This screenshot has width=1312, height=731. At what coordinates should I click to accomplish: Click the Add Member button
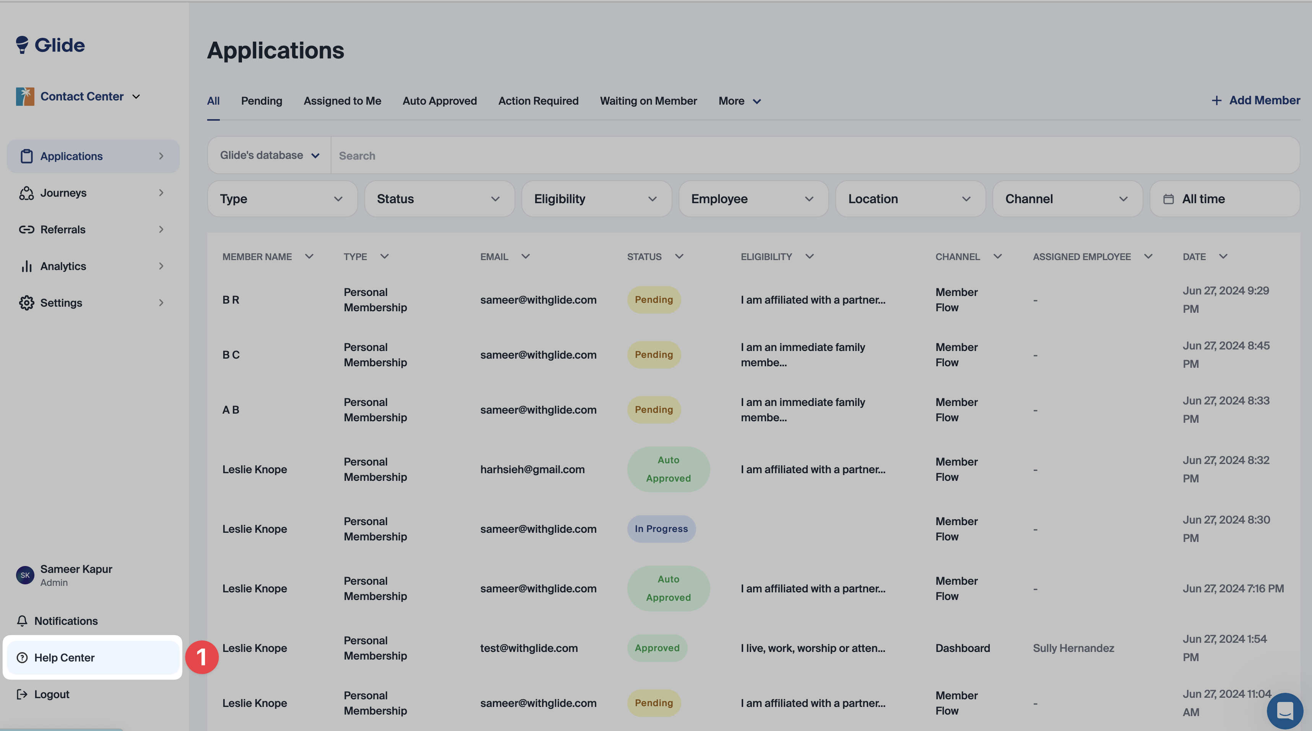[x=1255, y=100]
